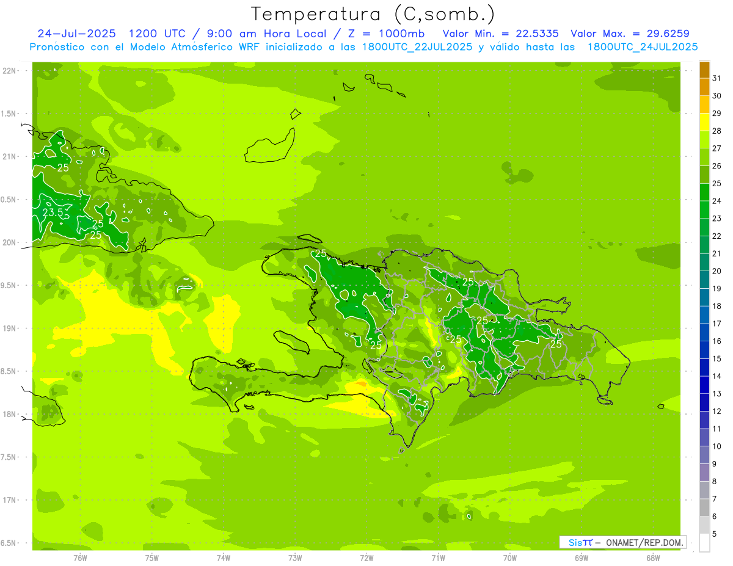
Task: Click 'Valor Max. = 29.6259' value
Action: (x=630, y=34)
